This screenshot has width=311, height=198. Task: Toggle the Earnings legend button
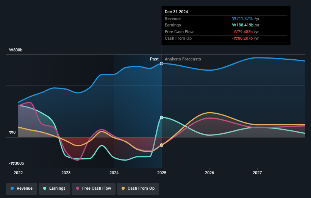(54, 189)
